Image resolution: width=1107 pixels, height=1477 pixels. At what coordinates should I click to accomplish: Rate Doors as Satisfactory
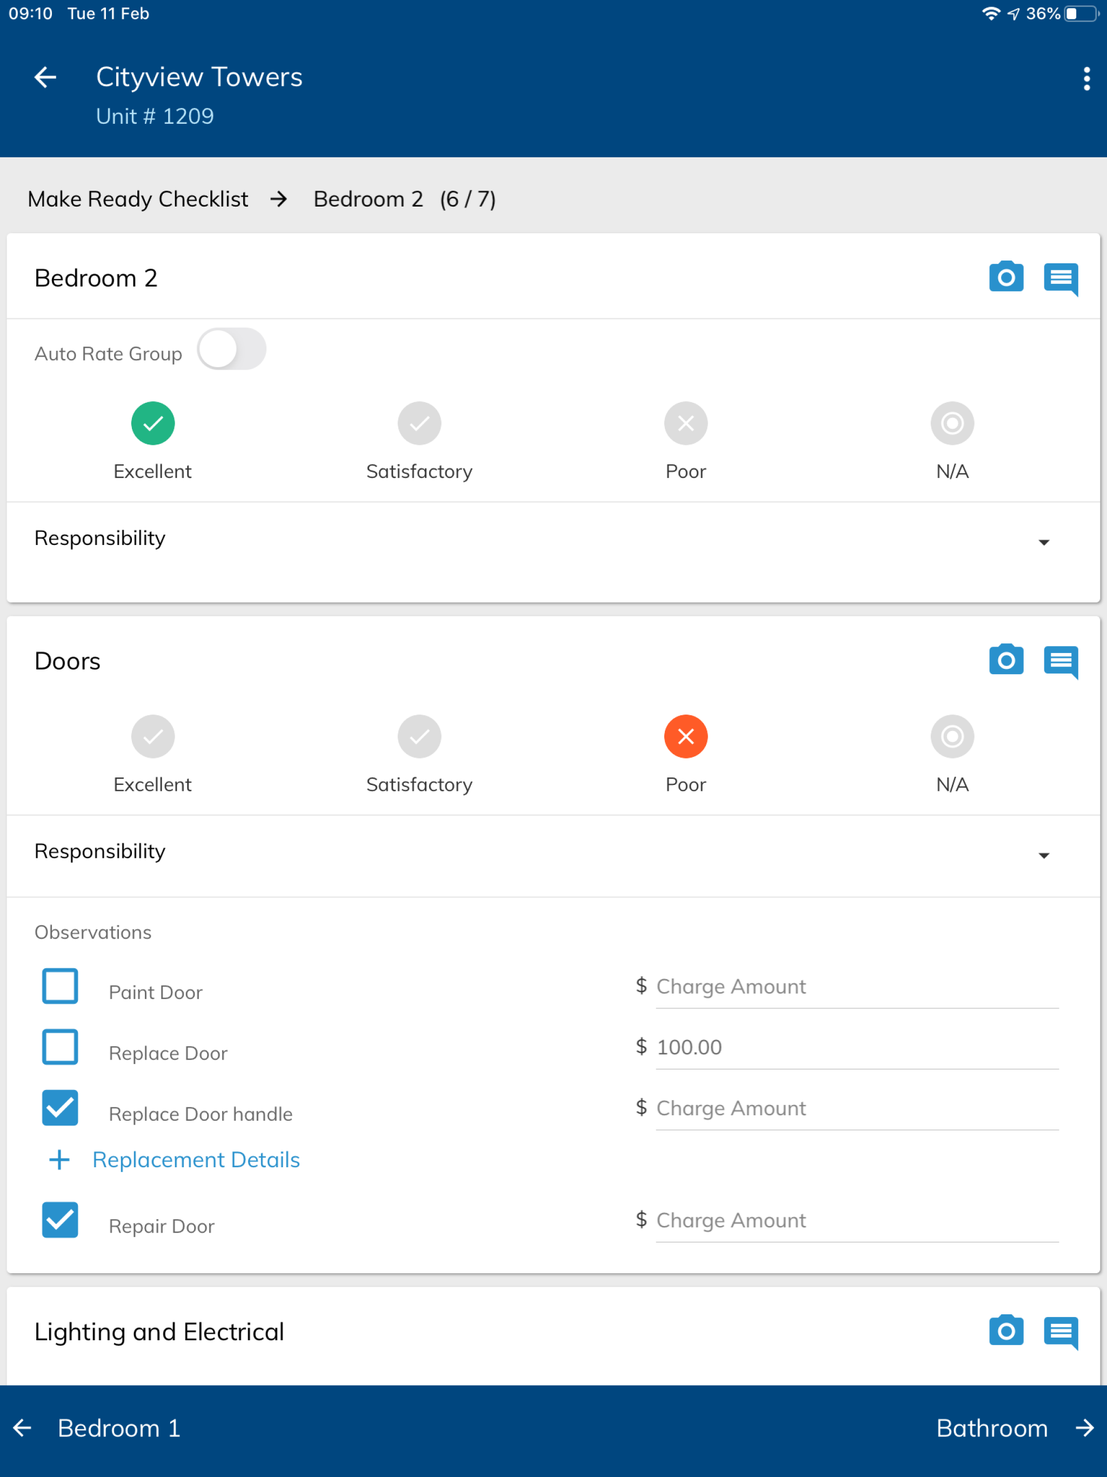tap(419, 736)
